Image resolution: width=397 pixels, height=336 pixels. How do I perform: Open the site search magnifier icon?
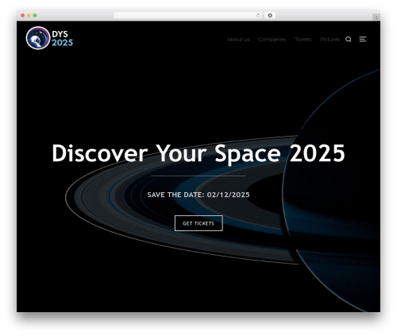coord(349,39)
